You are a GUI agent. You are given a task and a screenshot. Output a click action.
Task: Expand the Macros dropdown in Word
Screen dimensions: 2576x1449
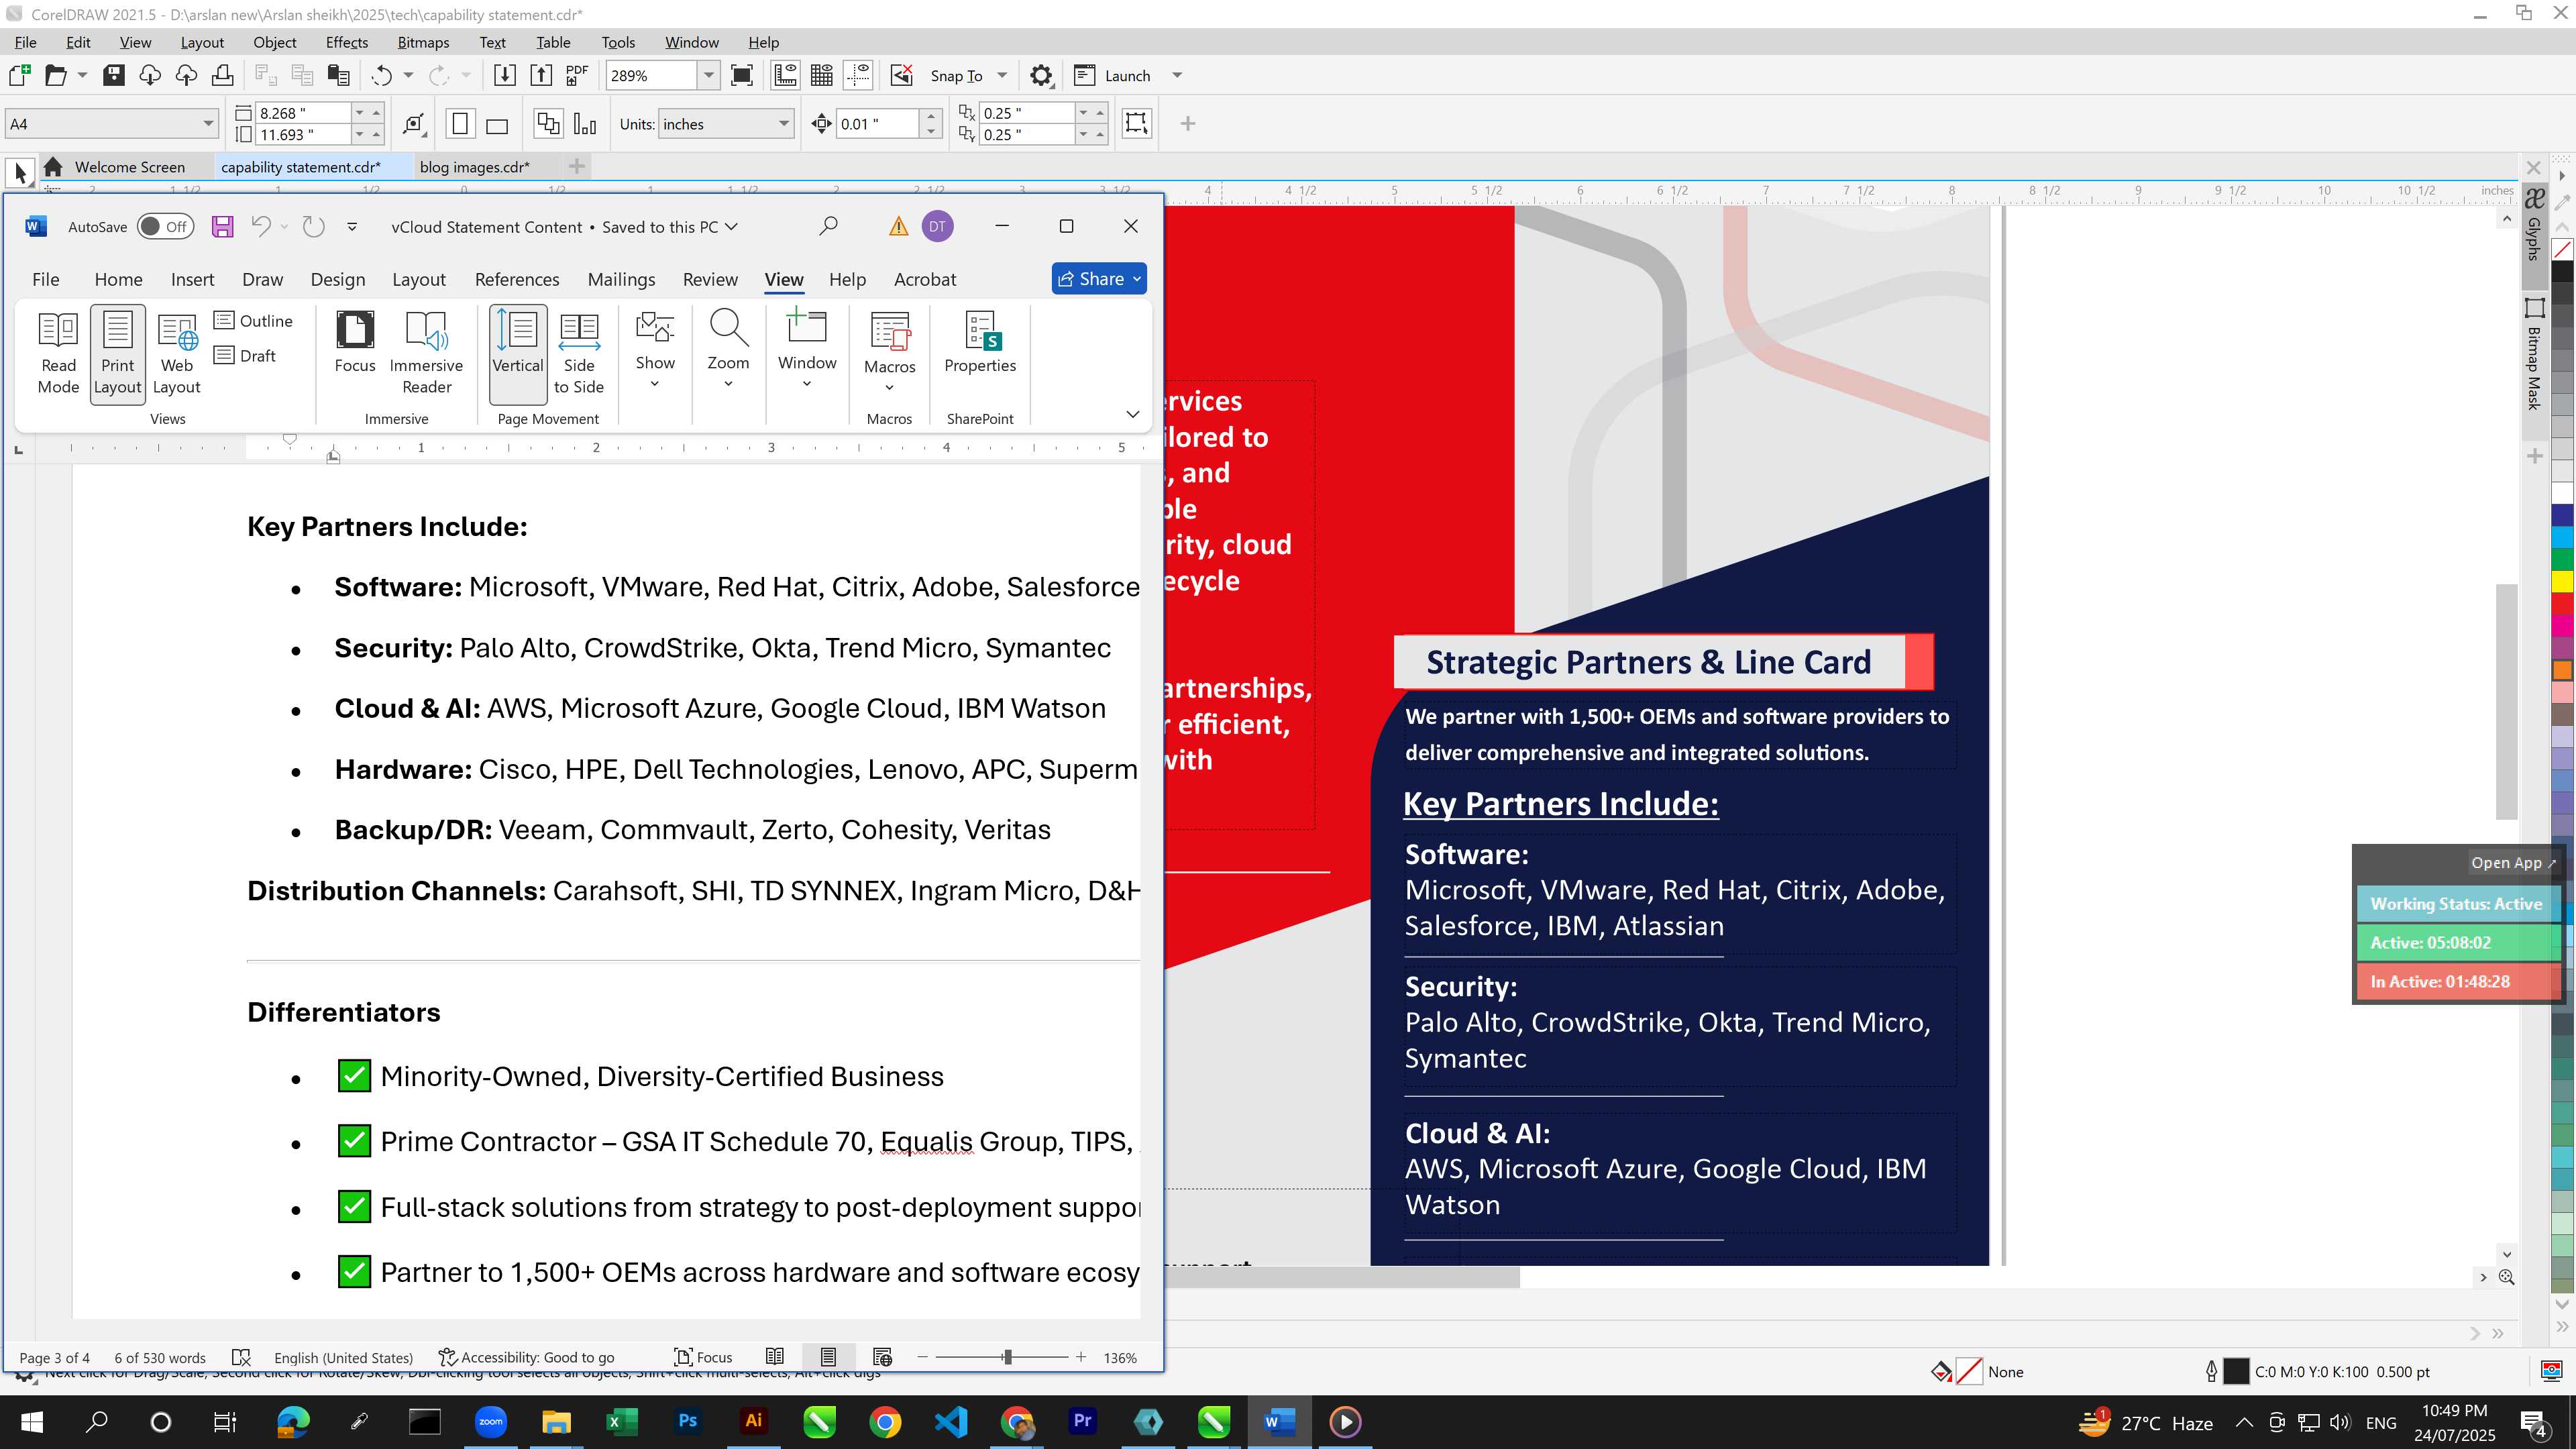coord(889,388)
